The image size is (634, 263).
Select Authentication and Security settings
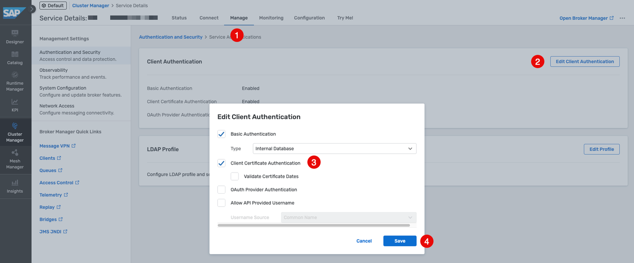tap(81, 55)
